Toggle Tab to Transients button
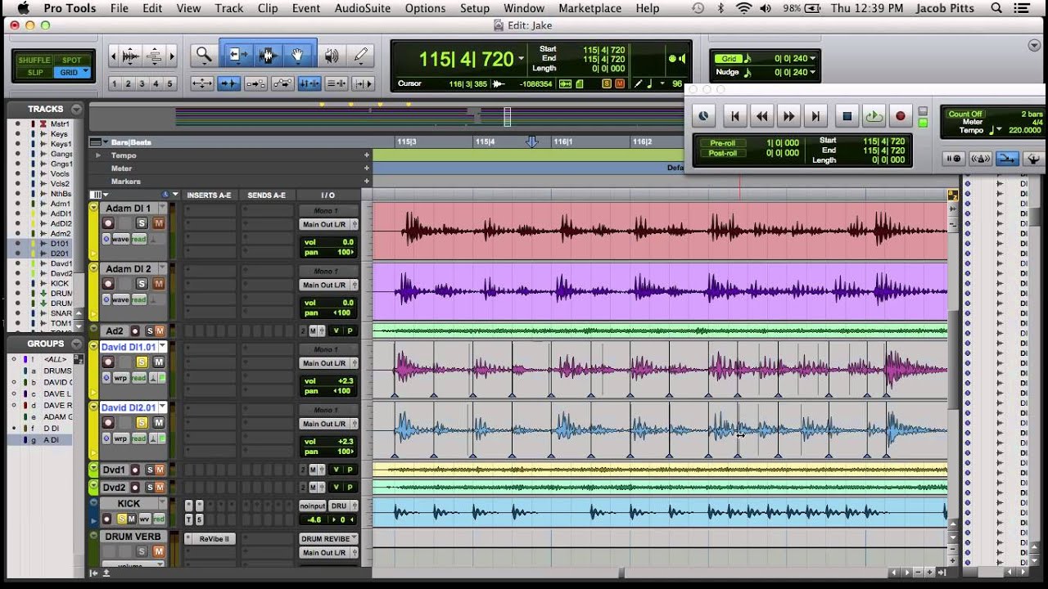1048x589 pixels. [229, 83]
